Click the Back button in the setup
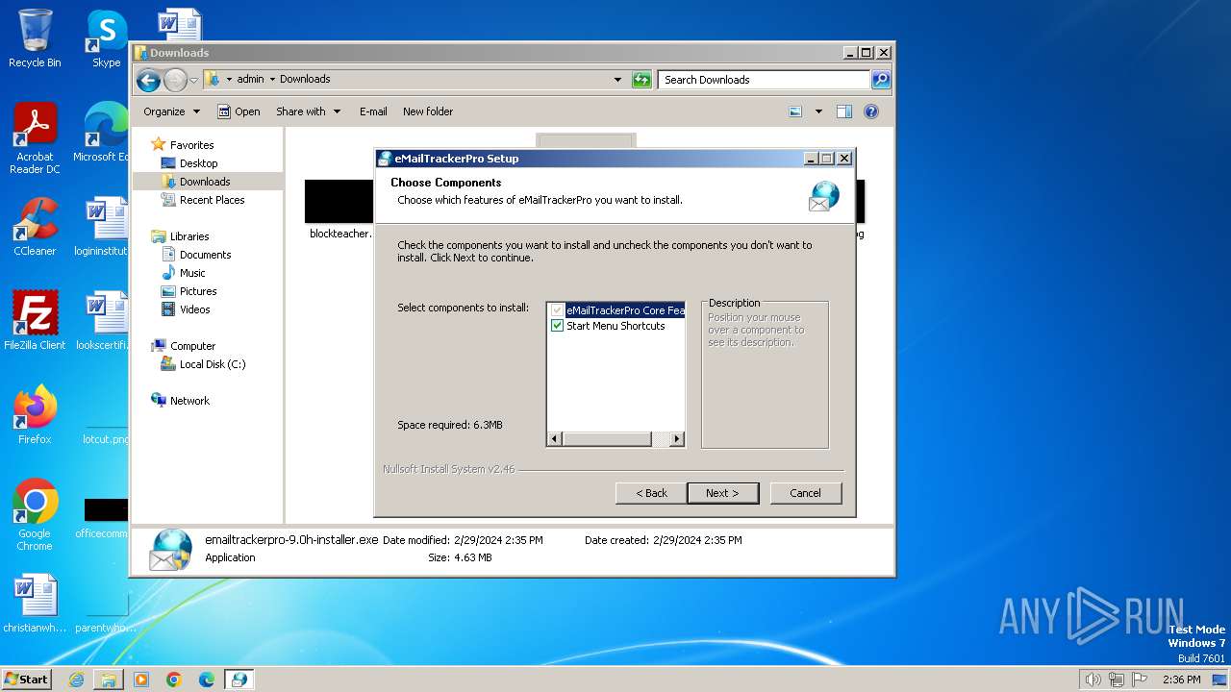Image resolution: width=1231 pixels, height=692 pixels. [x=651, y=493]
